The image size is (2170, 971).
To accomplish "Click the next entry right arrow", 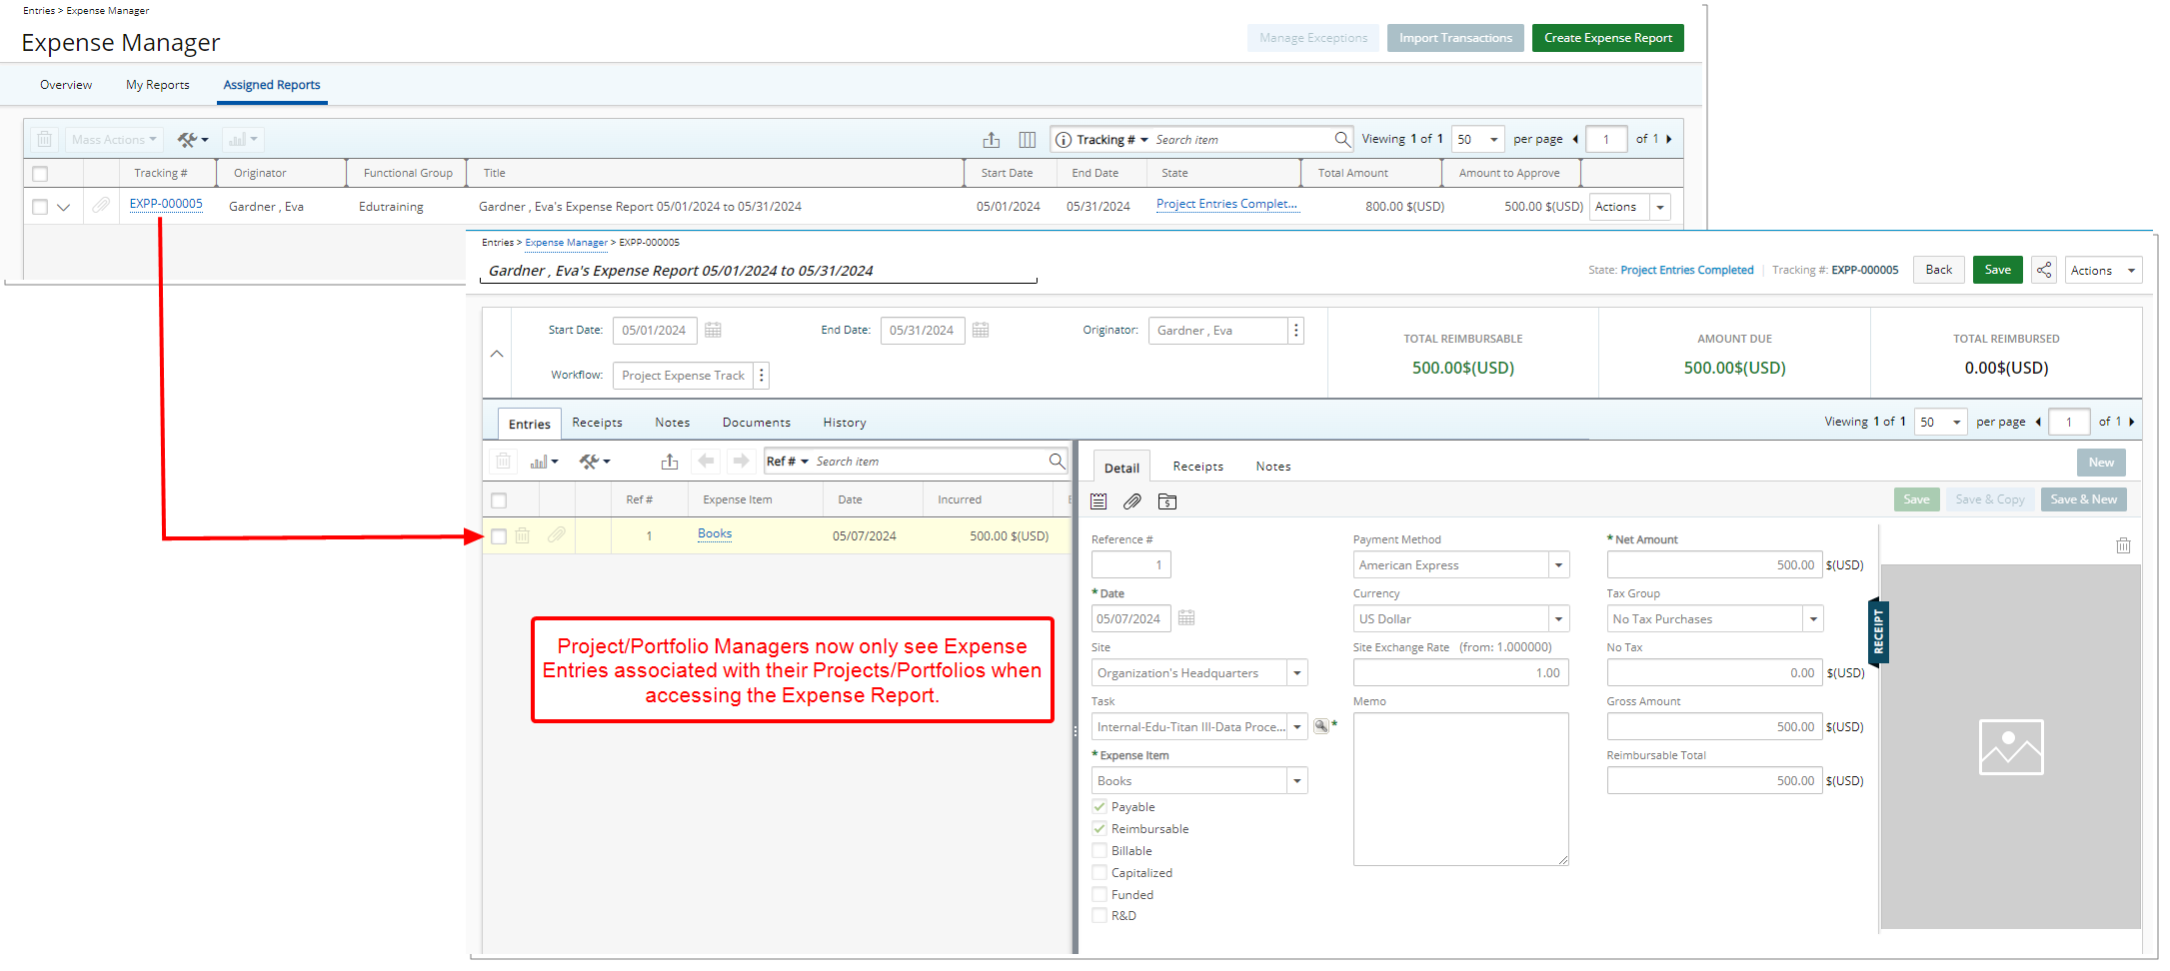I will [741, 461].
